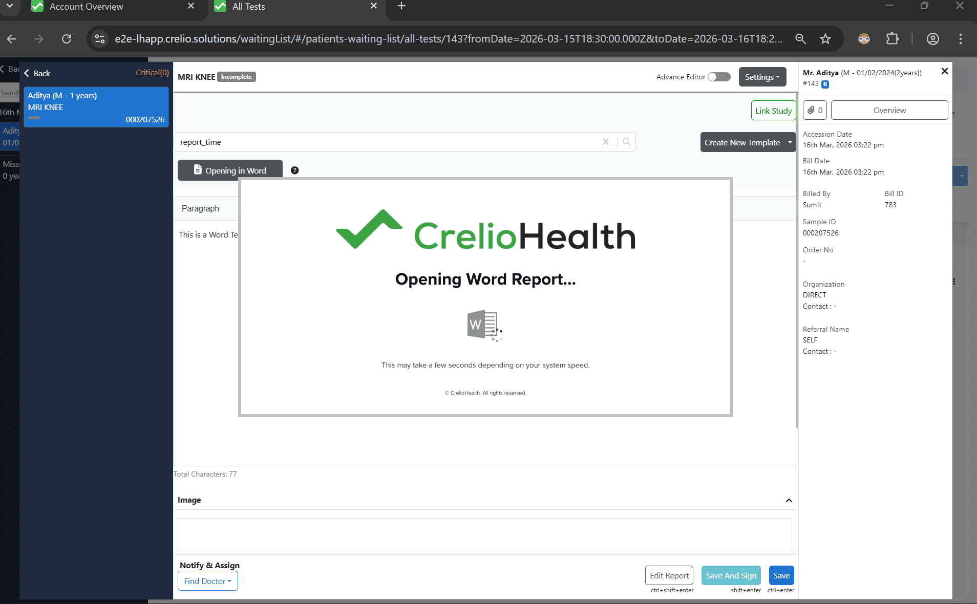This screenshot has height=604, width=977.
Task: Open the Create New Template dropdown arrow
Action: [x=790, y=142]
